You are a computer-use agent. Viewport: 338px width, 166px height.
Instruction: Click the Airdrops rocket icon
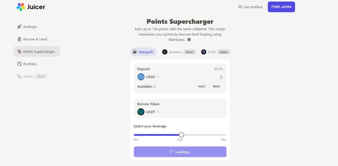pos(19,27)
